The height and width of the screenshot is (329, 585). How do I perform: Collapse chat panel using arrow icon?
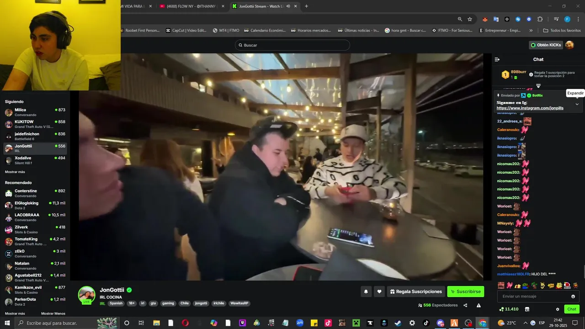coord(497,59)
